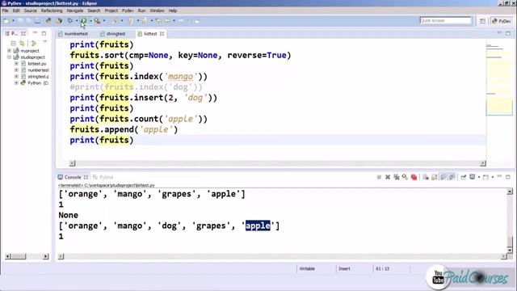The width and height of the screenshot is (517, 291).
Task: Click the red Terminate All icon in the console
Action: point(414,177)
